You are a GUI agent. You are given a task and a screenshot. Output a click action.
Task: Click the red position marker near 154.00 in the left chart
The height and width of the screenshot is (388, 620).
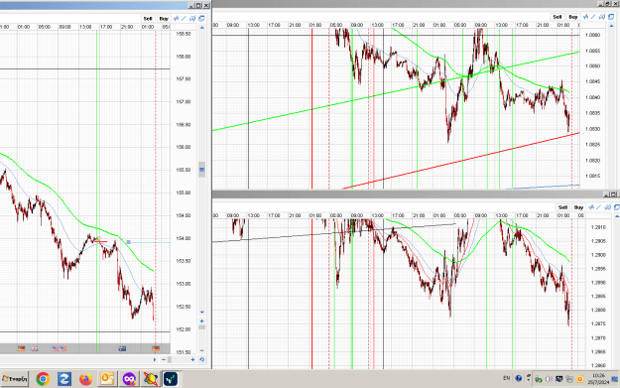(100, 241)
